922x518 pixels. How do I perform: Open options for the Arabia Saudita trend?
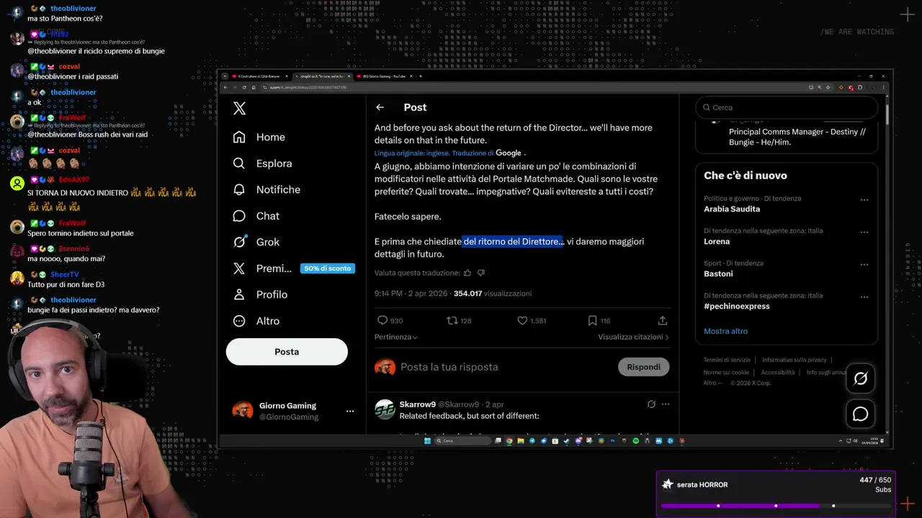click(864, 200)
